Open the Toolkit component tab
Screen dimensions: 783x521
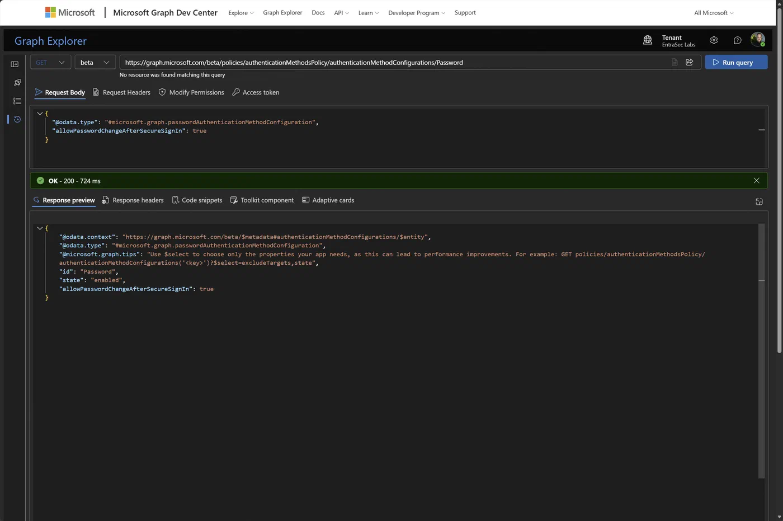tap(262, 200)
